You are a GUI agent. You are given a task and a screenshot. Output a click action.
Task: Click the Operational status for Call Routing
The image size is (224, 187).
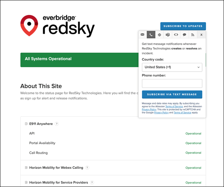point(193,153)
